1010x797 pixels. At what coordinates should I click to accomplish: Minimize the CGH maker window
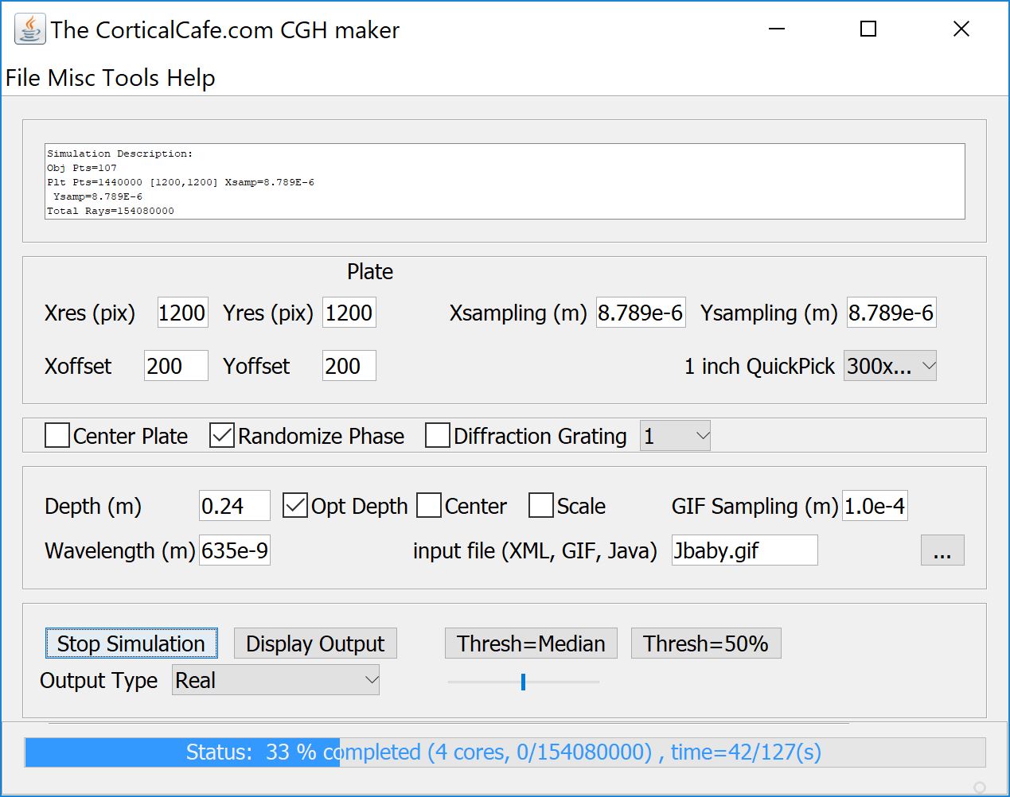click(x=777, y=29)
